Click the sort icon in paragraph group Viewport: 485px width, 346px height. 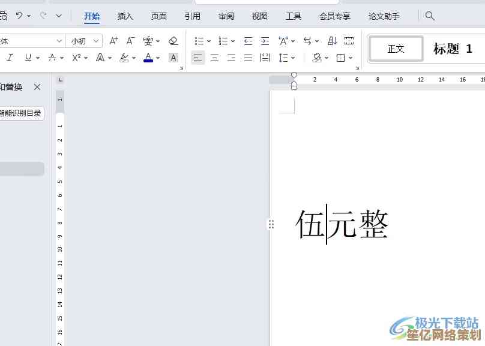332,41
